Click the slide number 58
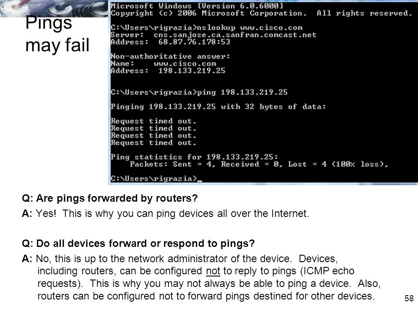This screenshot has width=418, height=313. [409, 298]
